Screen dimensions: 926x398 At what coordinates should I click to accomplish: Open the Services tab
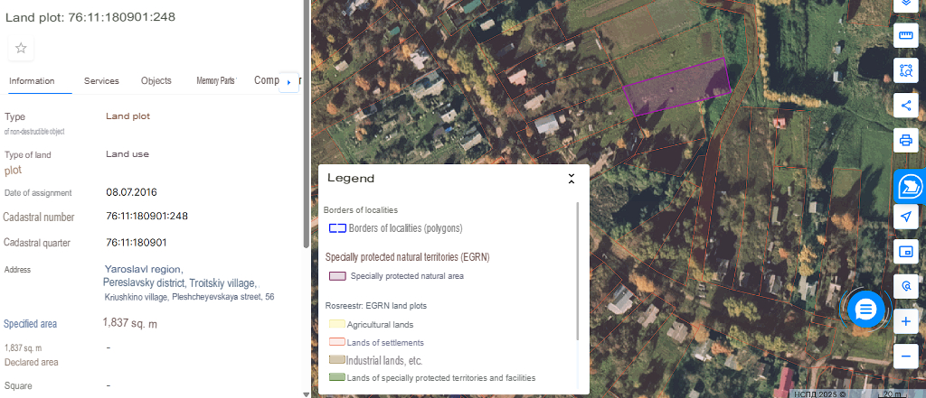101,81
